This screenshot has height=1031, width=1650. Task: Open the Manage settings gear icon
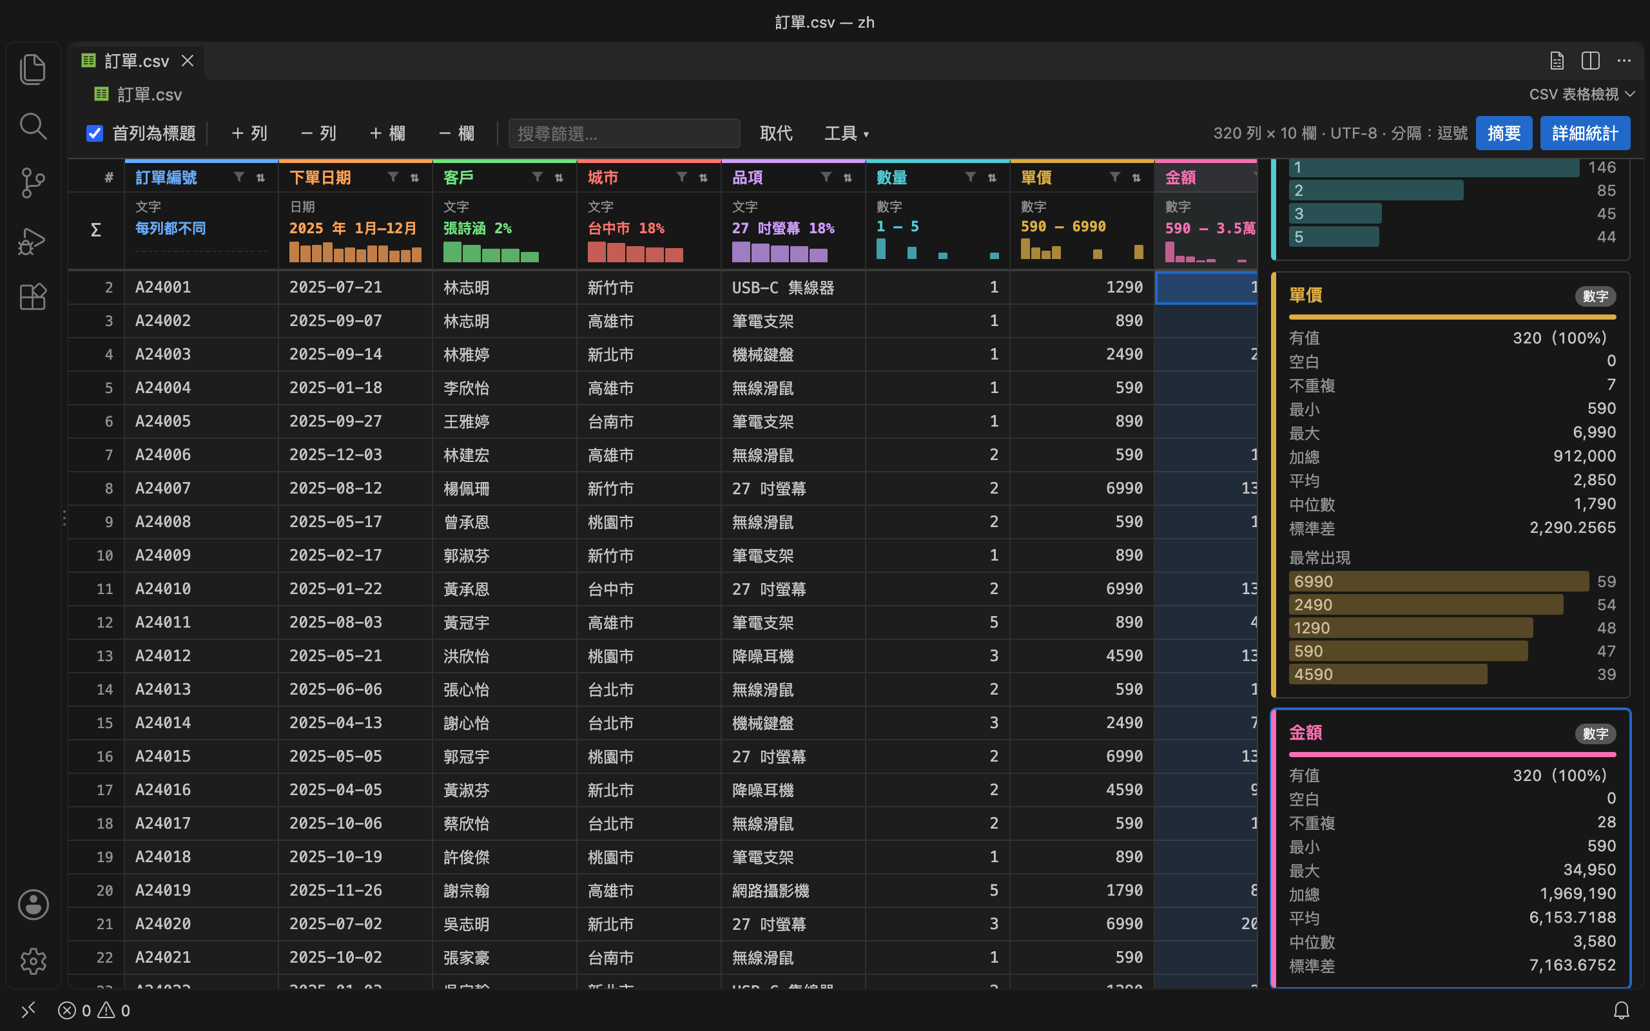click(x=33, y=961)
